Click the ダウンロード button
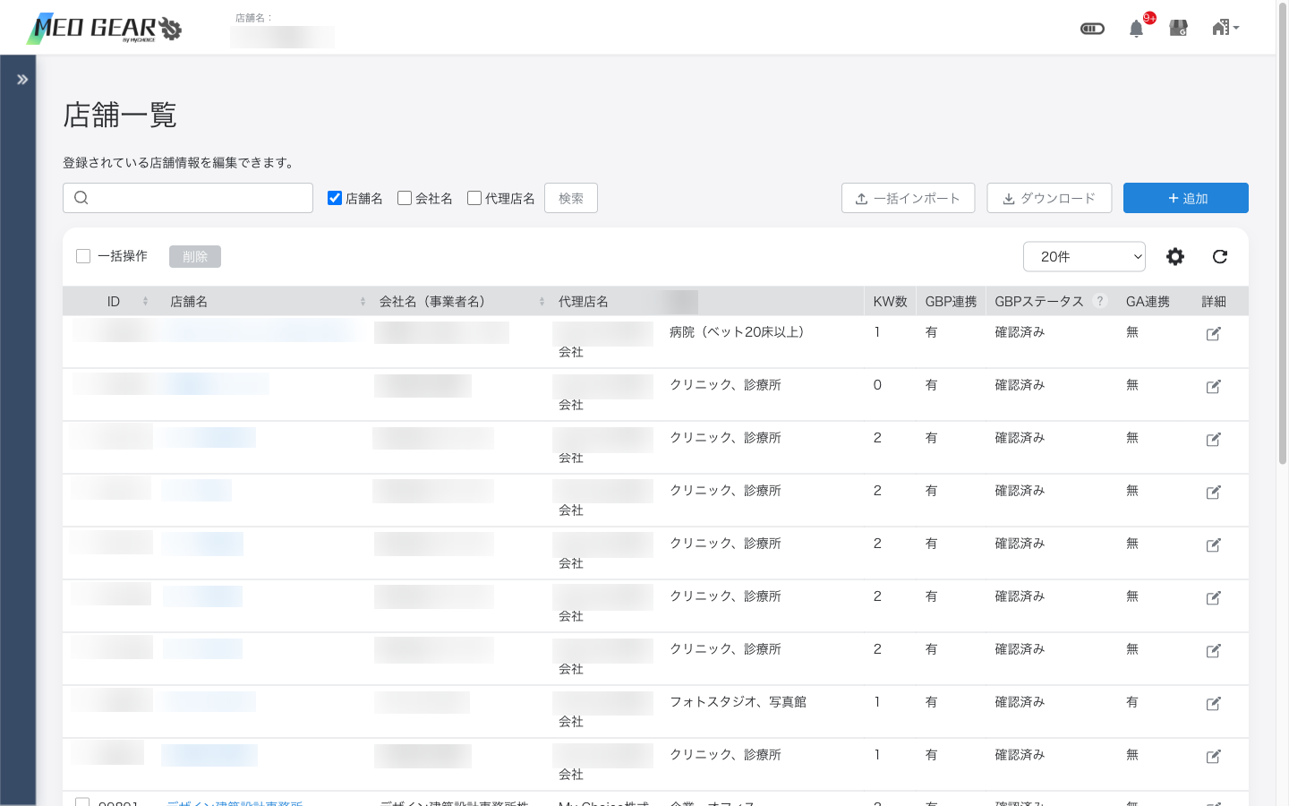The width and height of the screenshot is (1289, 806). [1049, 198]
